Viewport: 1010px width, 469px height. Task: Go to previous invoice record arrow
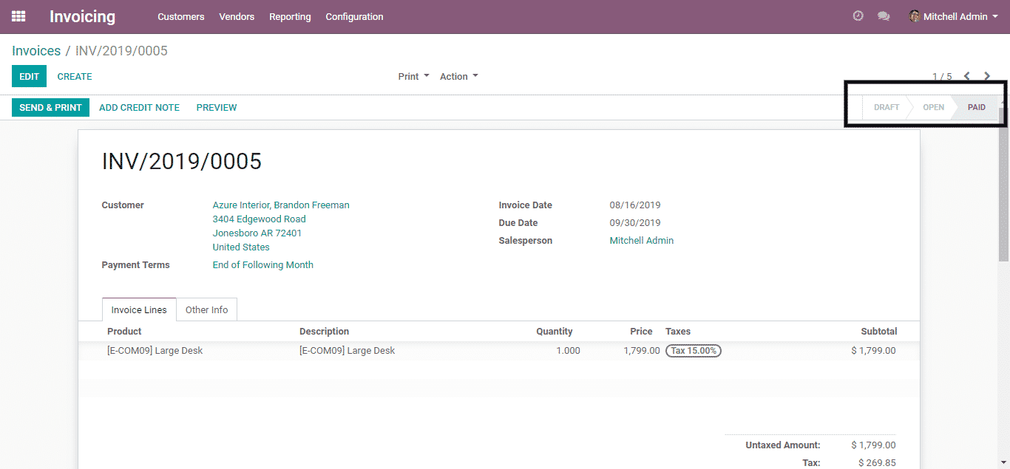coord(966,76)
